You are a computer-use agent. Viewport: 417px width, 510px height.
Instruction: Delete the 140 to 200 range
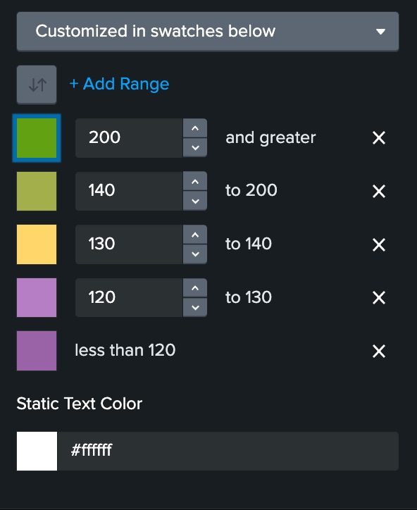379,192
